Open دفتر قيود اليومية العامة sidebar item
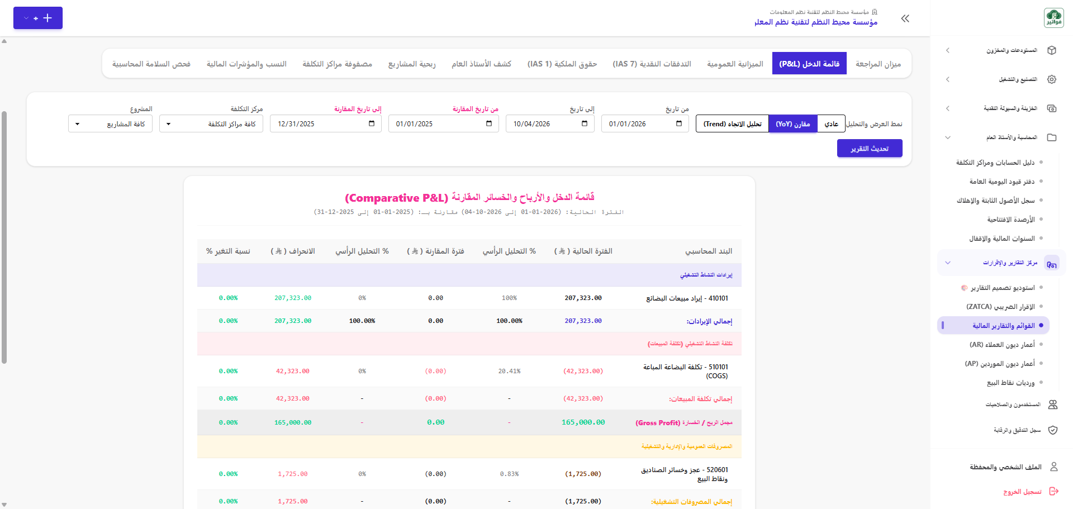This screenshot has width=1073, height=509. pyautogui.click(x=1002, y=182)
